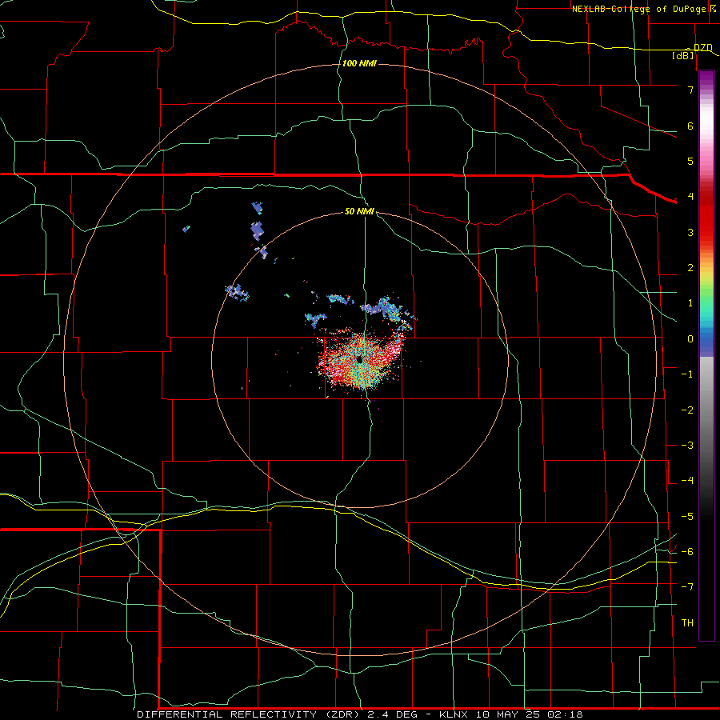720x720 pixels.
Task: Click the -4 value on the color scale
Action: coord(687,481)
